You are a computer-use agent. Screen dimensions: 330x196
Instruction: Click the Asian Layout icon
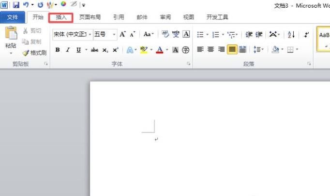point(273,34)
